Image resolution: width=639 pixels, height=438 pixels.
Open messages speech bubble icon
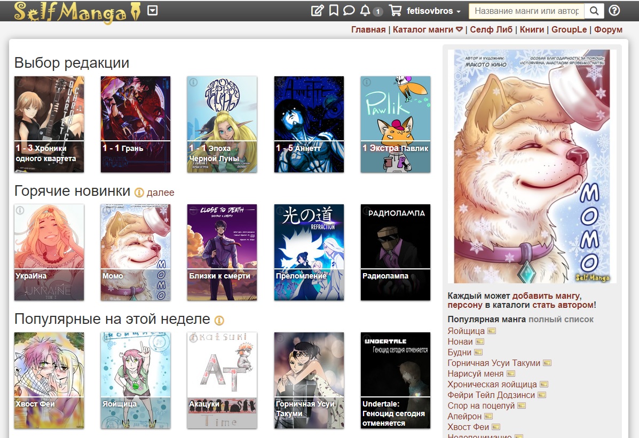point(349,11)
